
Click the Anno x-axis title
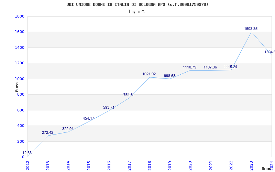(x=267, y=169)
